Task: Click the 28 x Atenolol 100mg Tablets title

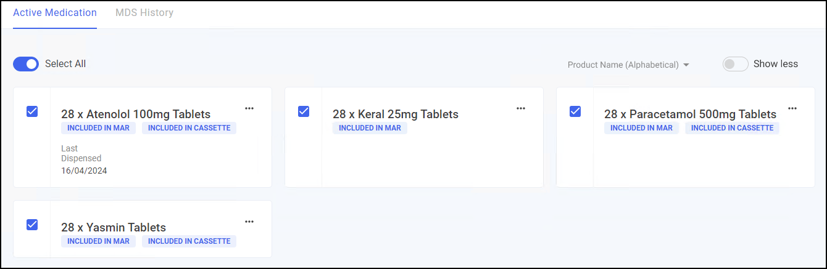Action: (x=136, y=114)
